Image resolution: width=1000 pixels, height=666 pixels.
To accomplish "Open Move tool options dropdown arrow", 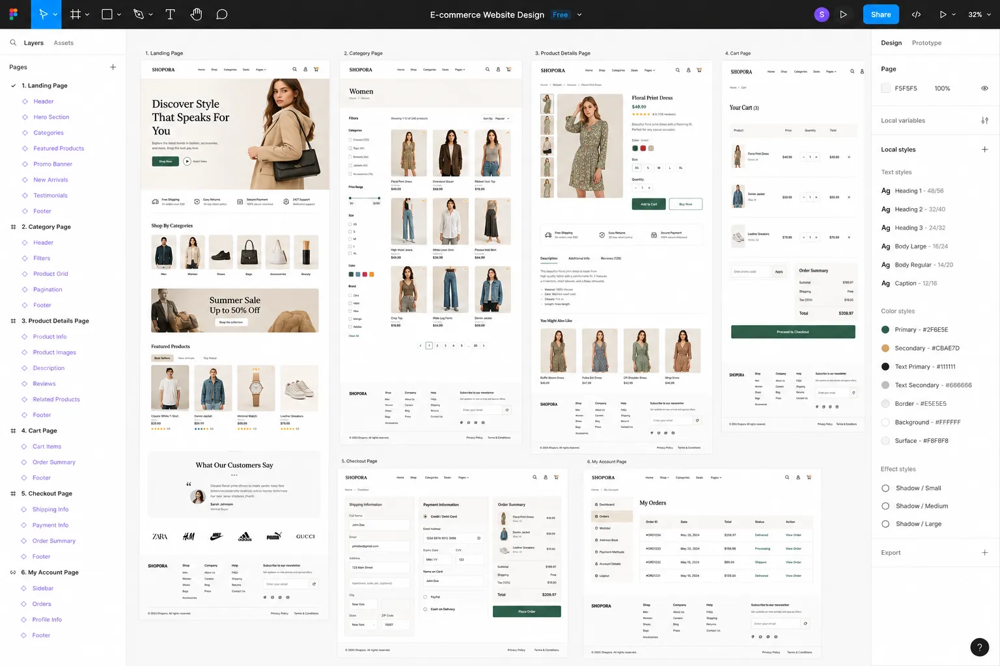I will click(55, 14).
